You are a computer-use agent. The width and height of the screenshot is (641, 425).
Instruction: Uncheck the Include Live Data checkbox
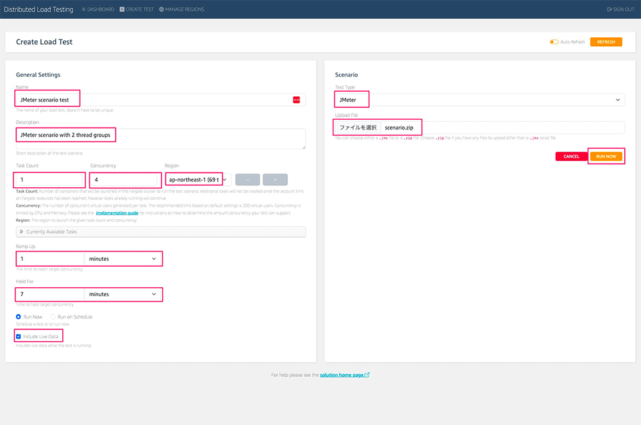coord(19,336)
